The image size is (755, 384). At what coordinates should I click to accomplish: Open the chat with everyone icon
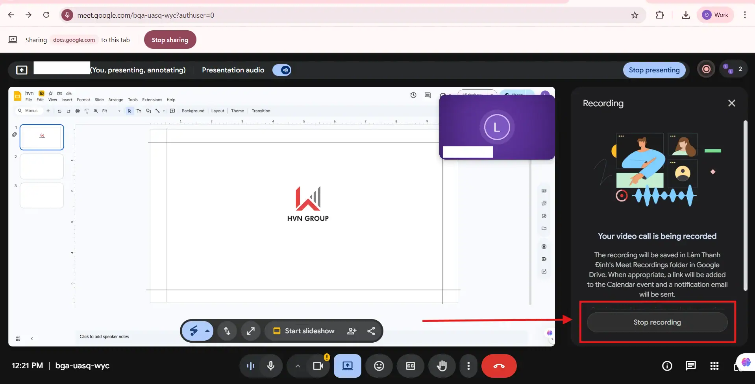(690, 366)
